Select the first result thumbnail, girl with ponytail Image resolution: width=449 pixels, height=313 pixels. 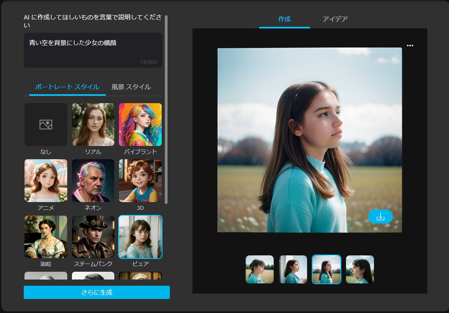pos(260,269)
